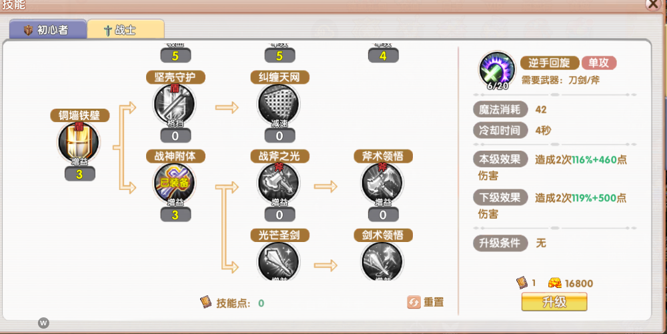Click the 铜墙铁壁 level 3 counter
This screenshot has height=334, width=667.
79,174
